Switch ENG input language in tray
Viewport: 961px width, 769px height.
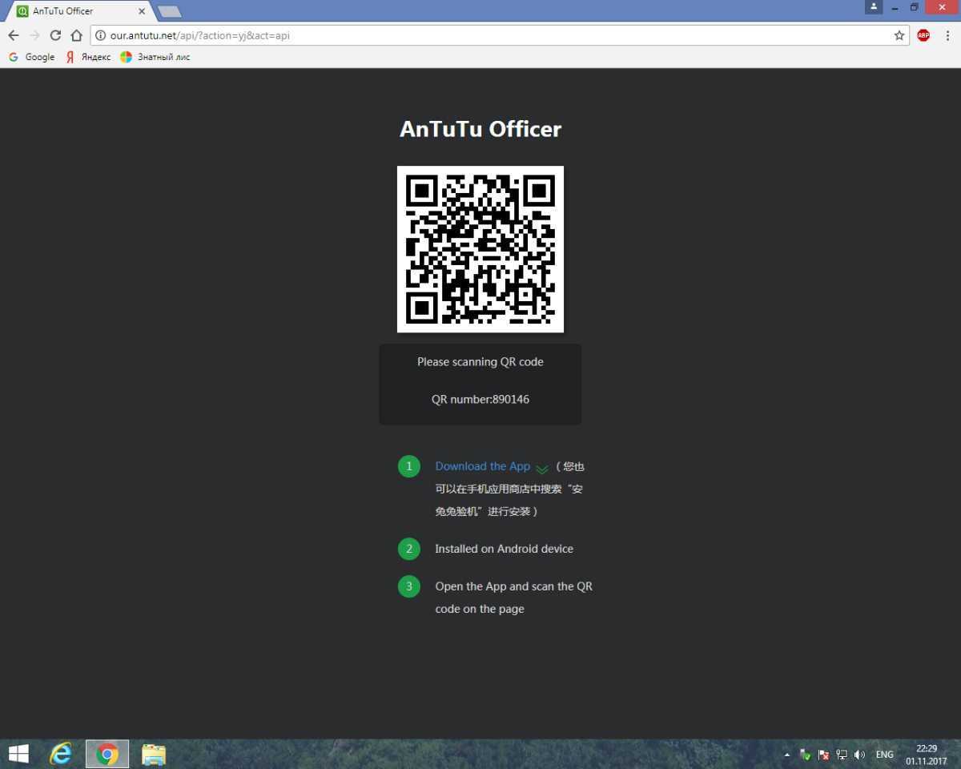[884, 755]
